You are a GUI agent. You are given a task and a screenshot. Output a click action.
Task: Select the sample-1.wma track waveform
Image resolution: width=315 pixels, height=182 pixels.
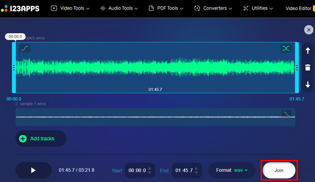[155, 117]
